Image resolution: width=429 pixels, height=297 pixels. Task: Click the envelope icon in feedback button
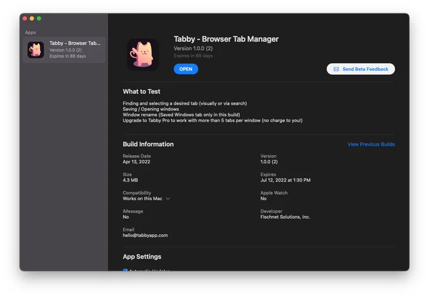[x=336, y=69]
